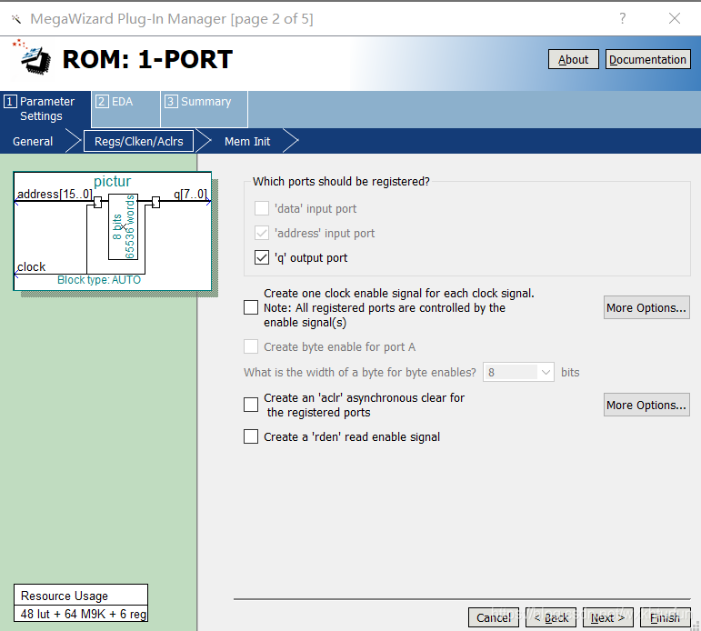
Task: Enable 'rden' read enable signal checkbox
Action: pos(251,436)
